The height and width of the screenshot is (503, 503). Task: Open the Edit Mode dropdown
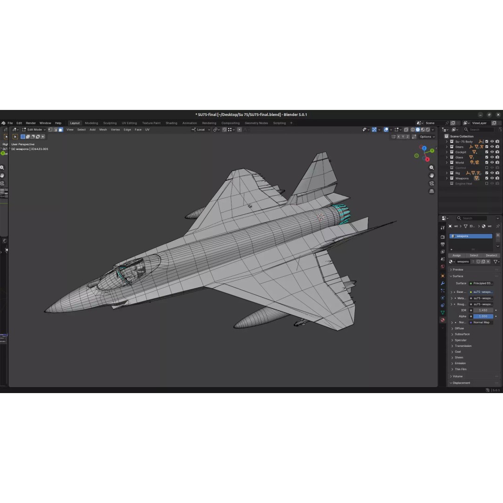[34, 129]
